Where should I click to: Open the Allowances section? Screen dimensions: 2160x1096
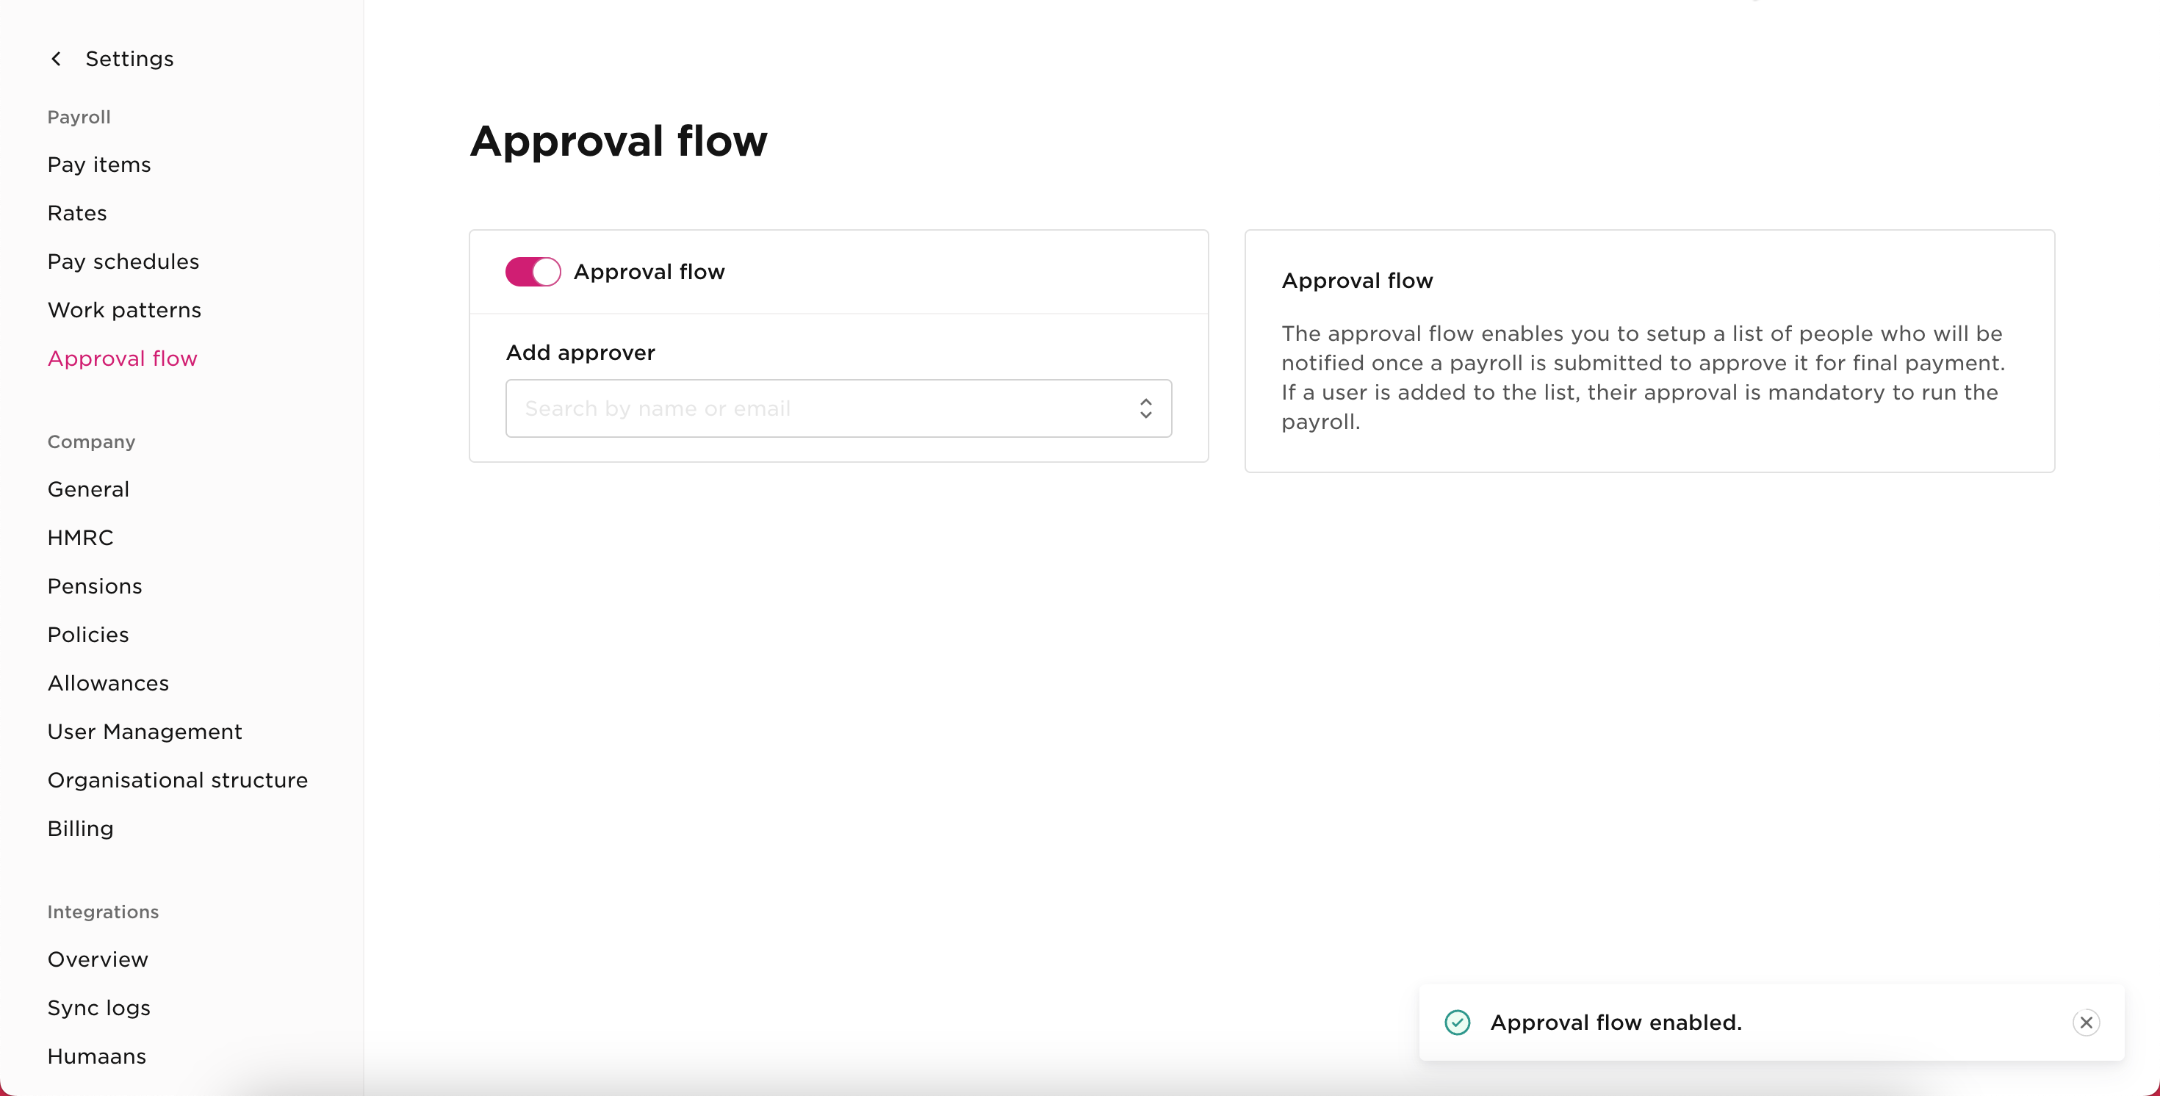point(108,682)
